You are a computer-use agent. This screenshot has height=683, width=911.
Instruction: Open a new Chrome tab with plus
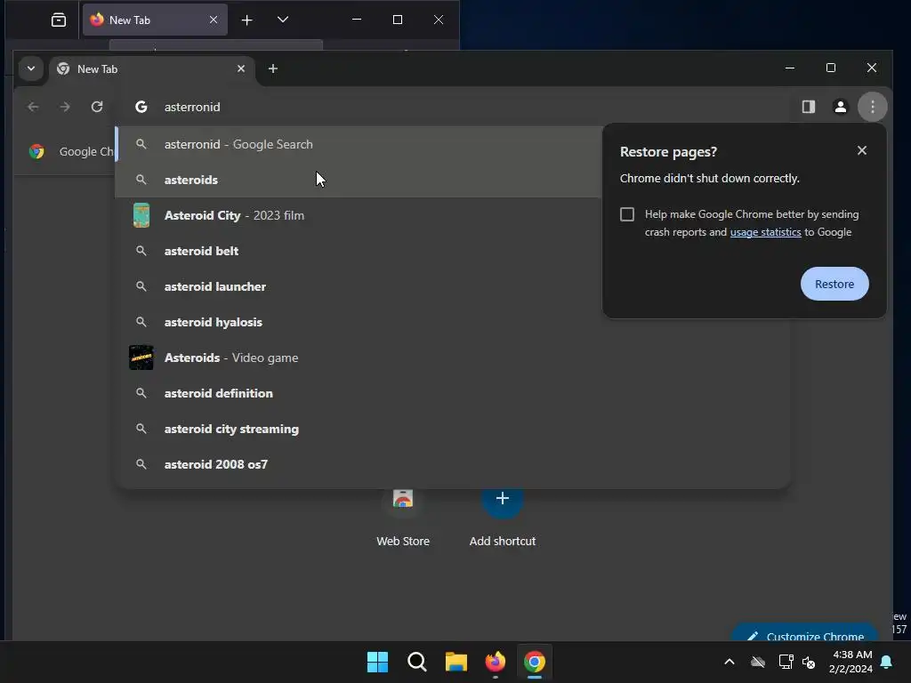click(272, 68)
